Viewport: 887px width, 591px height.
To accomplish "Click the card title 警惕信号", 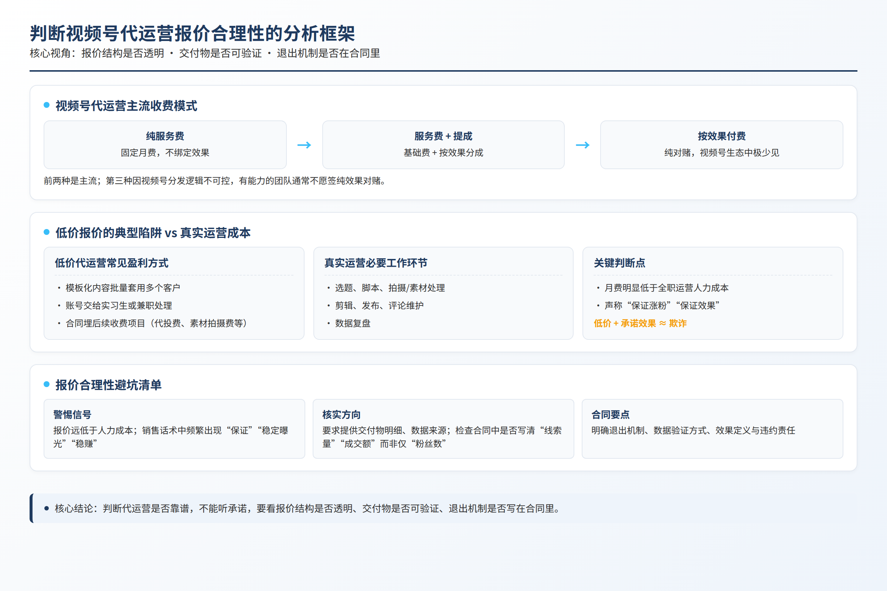I will [x=72, y=414].
